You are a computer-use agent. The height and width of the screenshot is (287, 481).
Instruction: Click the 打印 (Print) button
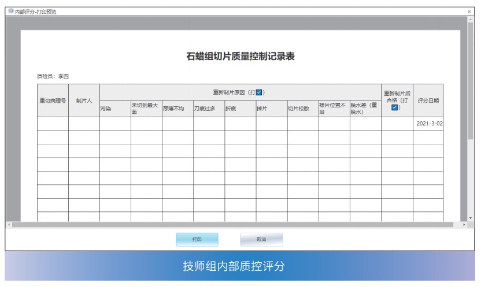(197, 239)
